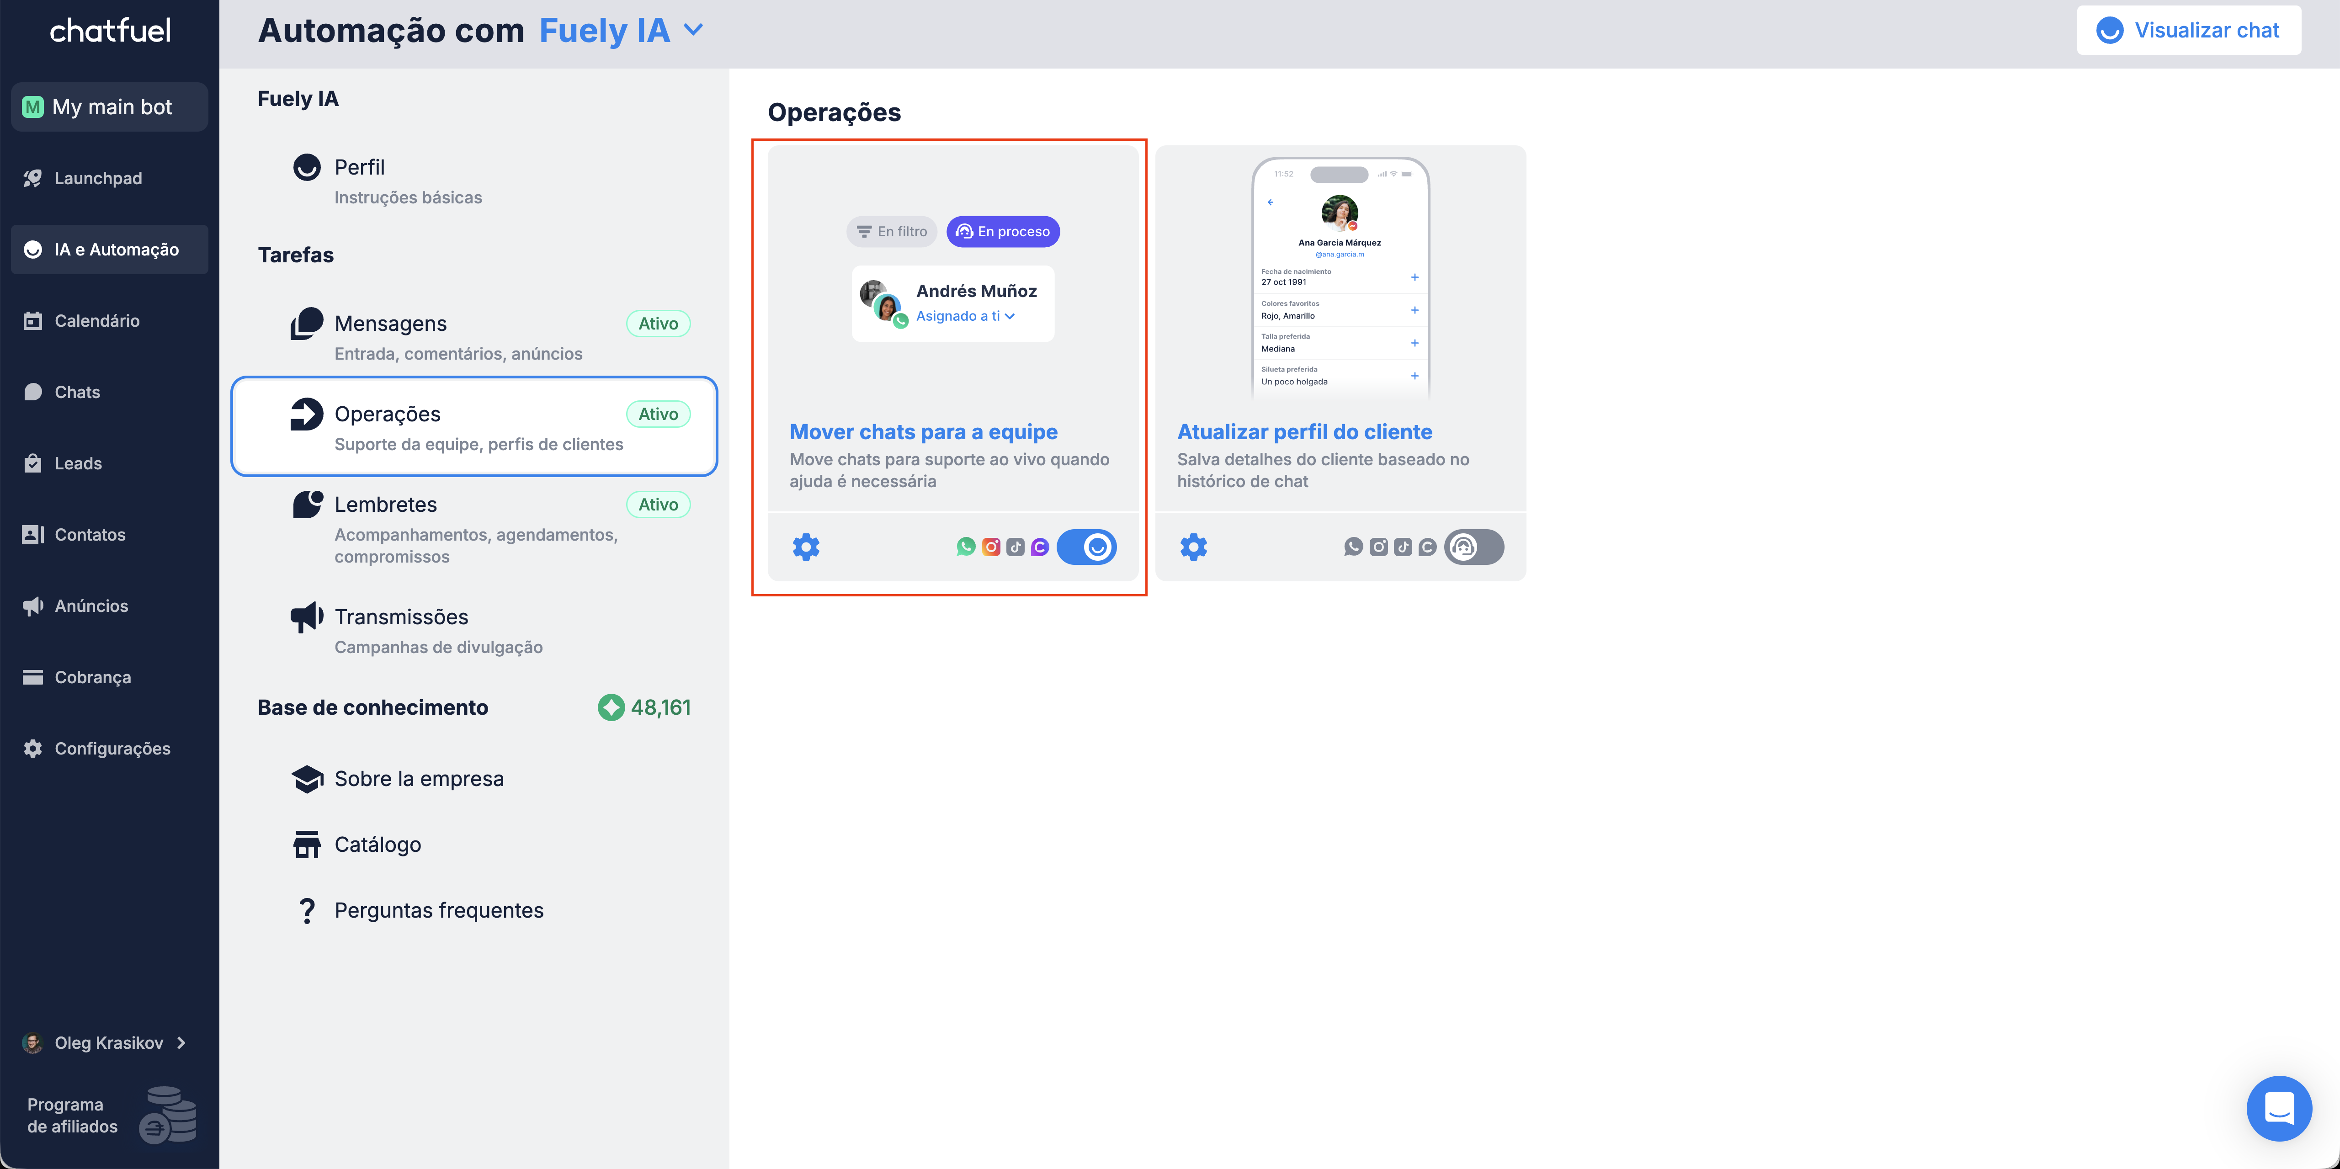Go to Leads in sidebar
The width and height of the screenshot is (2340, 1169).
pos(78,463)
